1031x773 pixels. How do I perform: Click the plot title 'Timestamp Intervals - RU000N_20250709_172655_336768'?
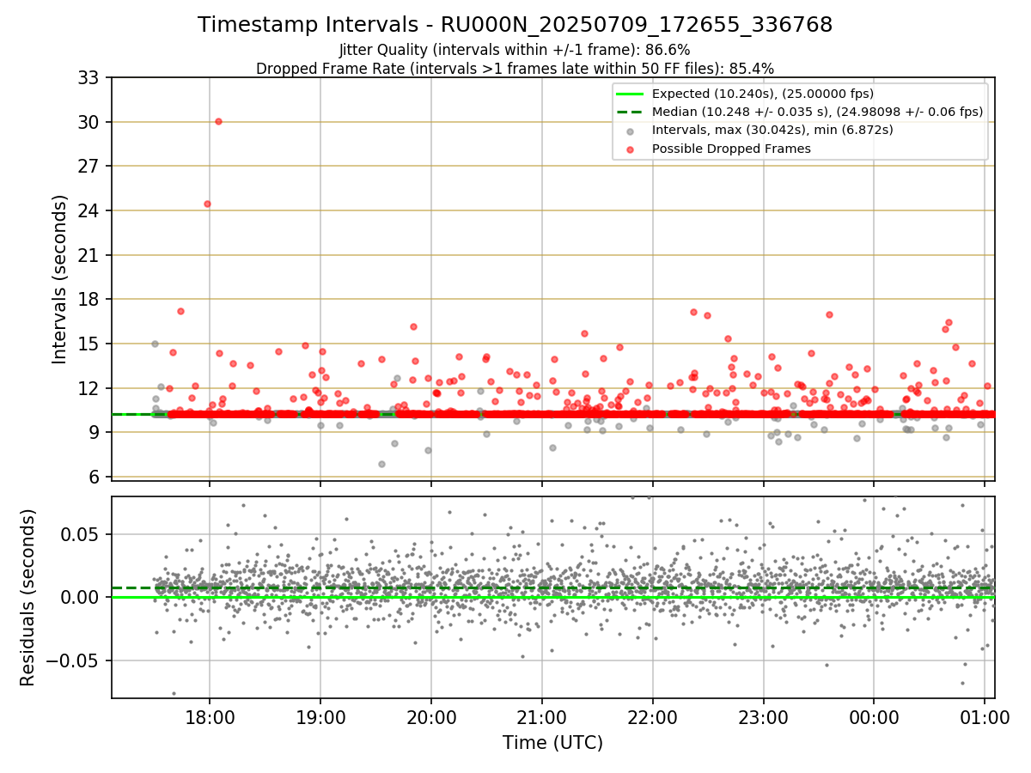coord(515,25)
